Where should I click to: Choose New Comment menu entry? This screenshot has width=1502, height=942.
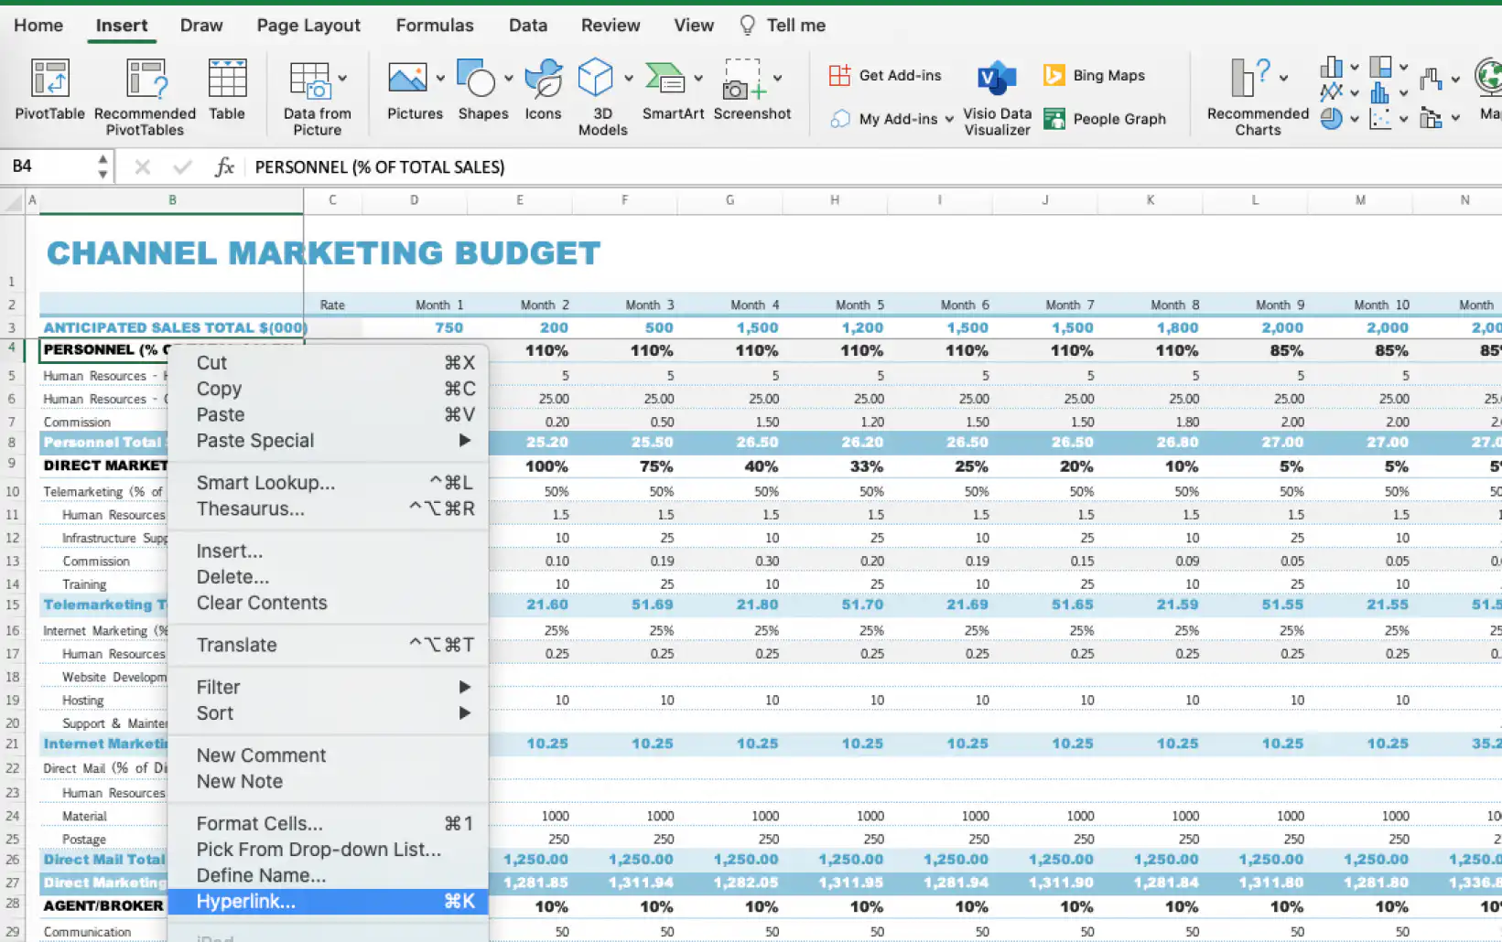[x=329, y=755]
